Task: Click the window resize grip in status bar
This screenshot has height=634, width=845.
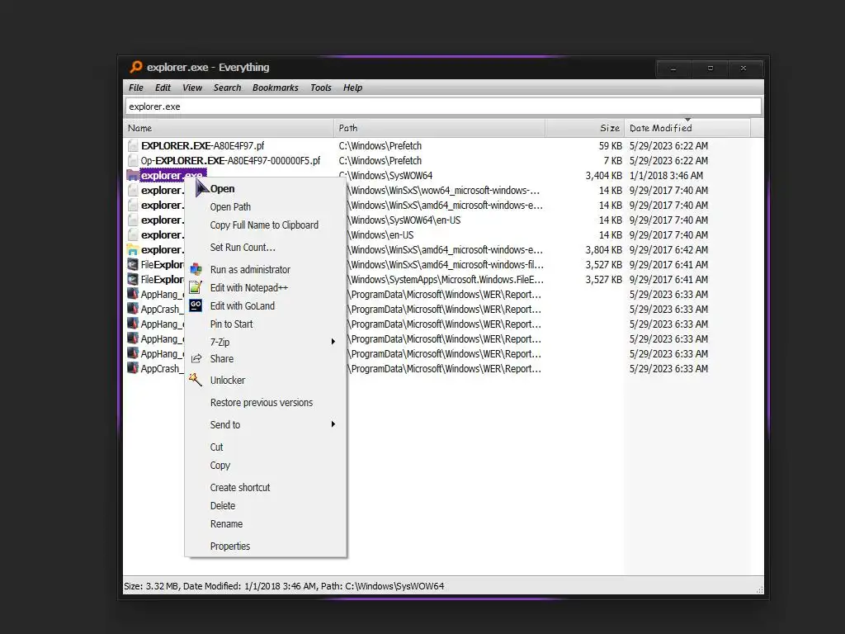Action: coord(759,589)
